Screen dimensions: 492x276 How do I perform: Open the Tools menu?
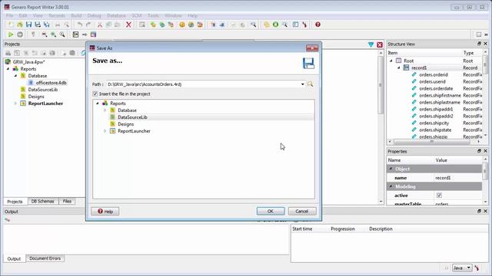click(153, 15)
